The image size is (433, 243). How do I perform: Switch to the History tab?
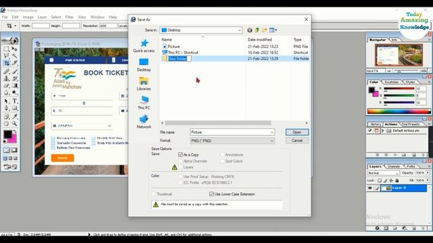375,124
